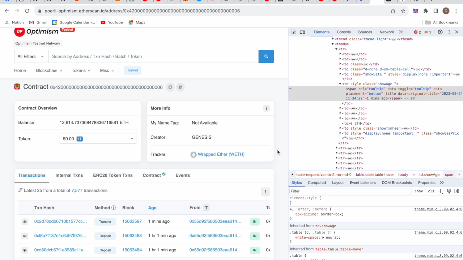Open the YouTube bookmark
This screenshot has height=260, width=463.
112,22
